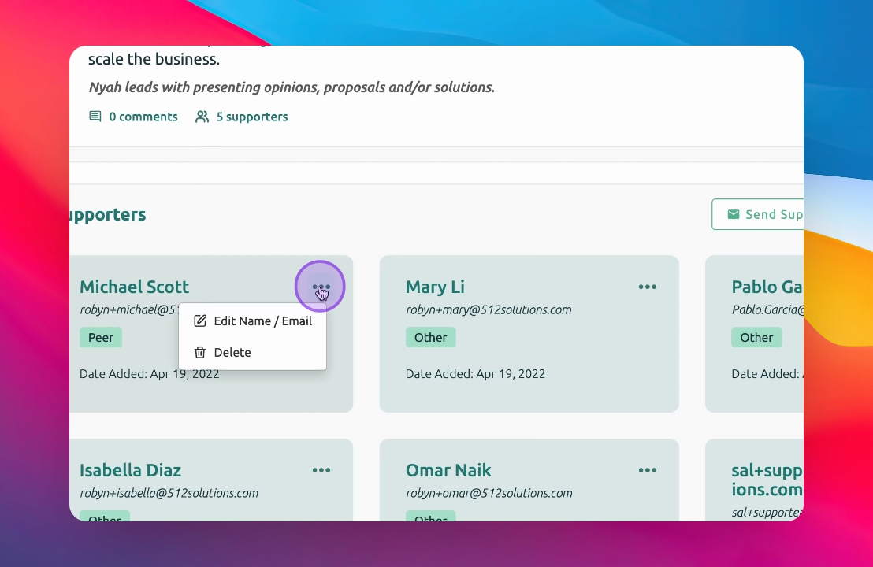Click robyn+mary@512solutions.com email text
This screenshot has height=567, width=873.
pos(489,310)
